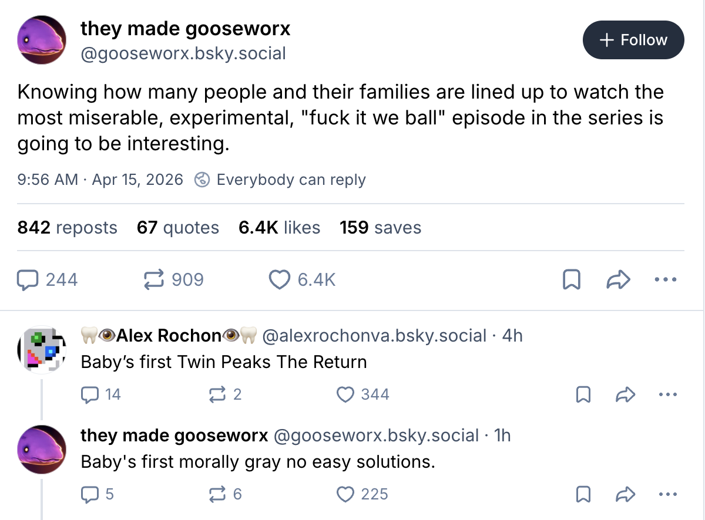705x520 pixels.
Task: Open Alex Rochon's pixel avatar profile
Action: coord(42,350)
